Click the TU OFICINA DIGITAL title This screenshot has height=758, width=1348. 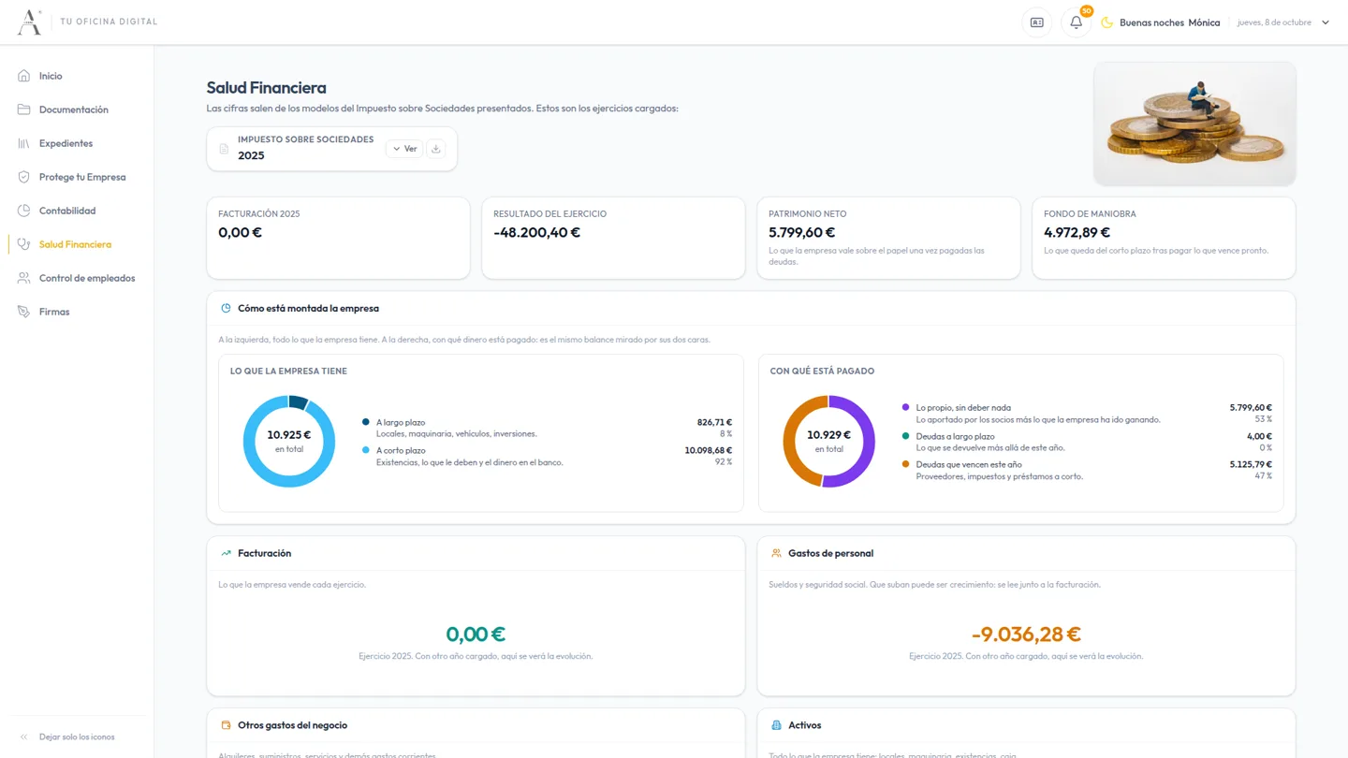(x=109, y=22)
